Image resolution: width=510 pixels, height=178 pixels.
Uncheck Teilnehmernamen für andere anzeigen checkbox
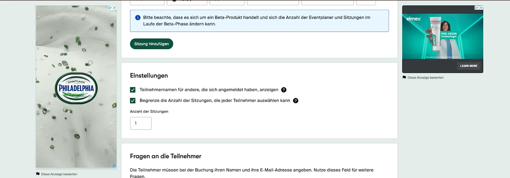click(133, 90)
